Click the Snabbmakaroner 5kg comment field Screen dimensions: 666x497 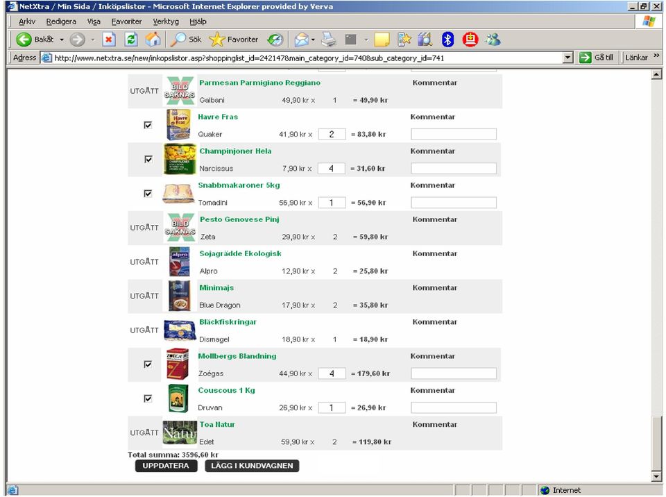click(454, 203)
